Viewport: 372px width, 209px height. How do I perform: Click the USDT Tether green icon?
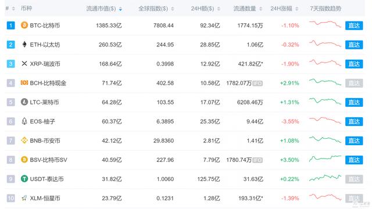pos(24,179)
